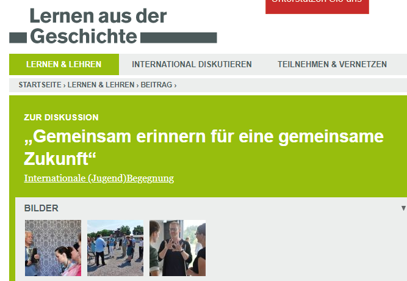Screen dimensions: 407x281
Task: Click the gray bar left of Geschichte
Action: click(x=18, y=38)
